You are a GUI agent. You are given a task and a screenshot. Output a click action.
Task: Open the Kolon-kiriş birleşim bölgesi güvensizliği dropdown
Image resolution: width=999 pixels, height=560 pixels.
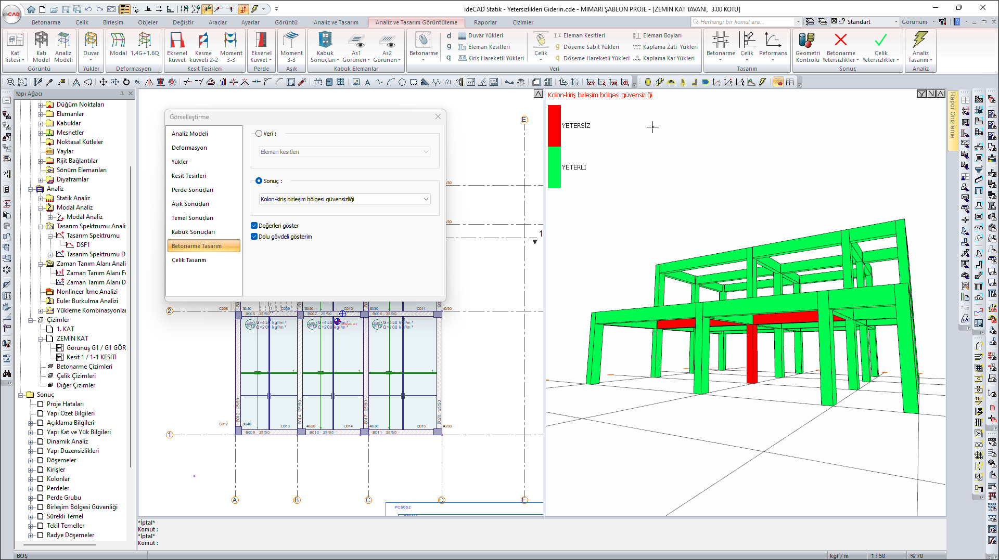coord(344,199)
